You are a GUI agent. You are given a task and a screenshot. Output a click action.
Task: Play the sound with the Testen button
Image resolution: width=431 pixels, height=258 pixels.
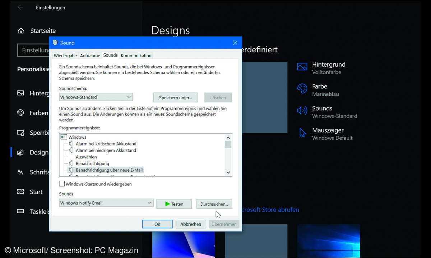click(174, 204)
